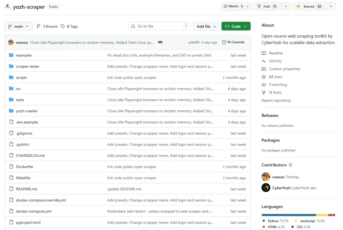
Task: Open the Watch notifications dropdown arrow
Action: click(x=248, y=7)
